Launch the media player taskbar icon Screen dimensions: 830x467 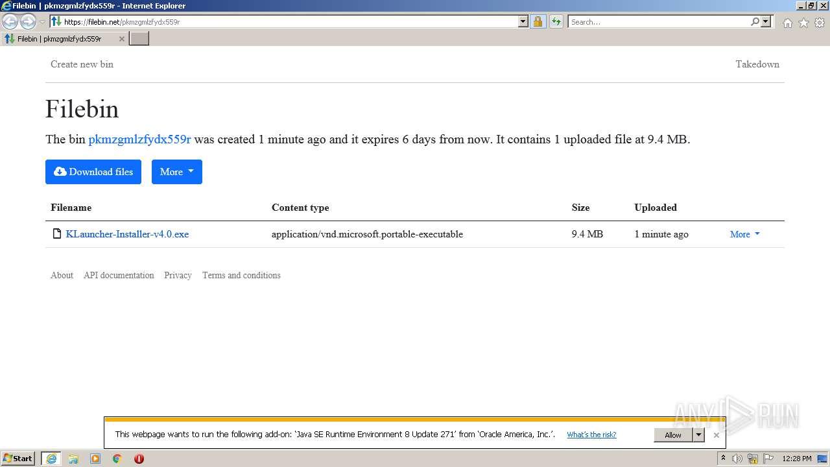95,459
